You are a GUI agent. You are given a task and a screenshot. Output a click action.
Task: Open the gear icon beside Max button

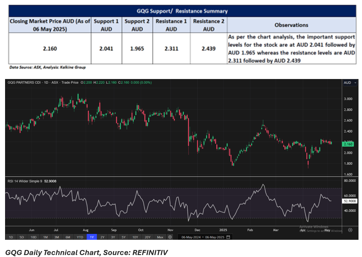click(x=170, y=237)
